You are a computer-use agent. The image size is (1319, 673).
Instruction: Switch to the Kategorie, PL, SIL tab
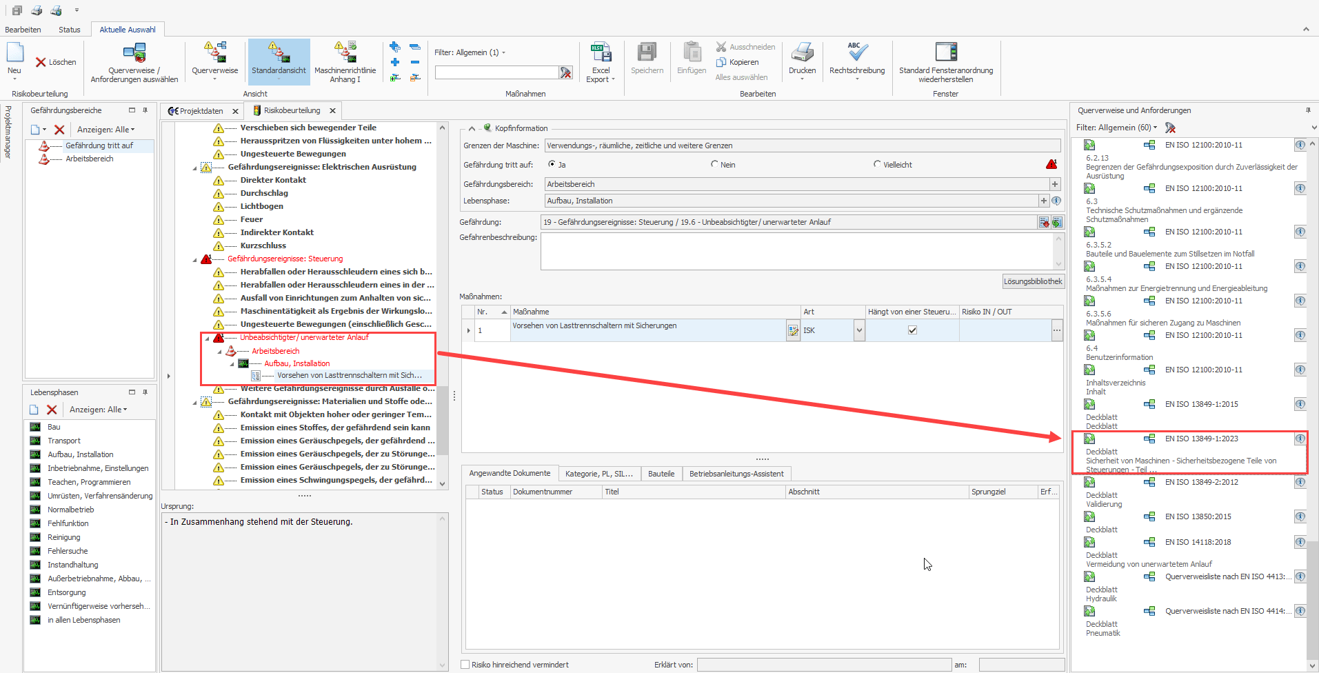598,474
